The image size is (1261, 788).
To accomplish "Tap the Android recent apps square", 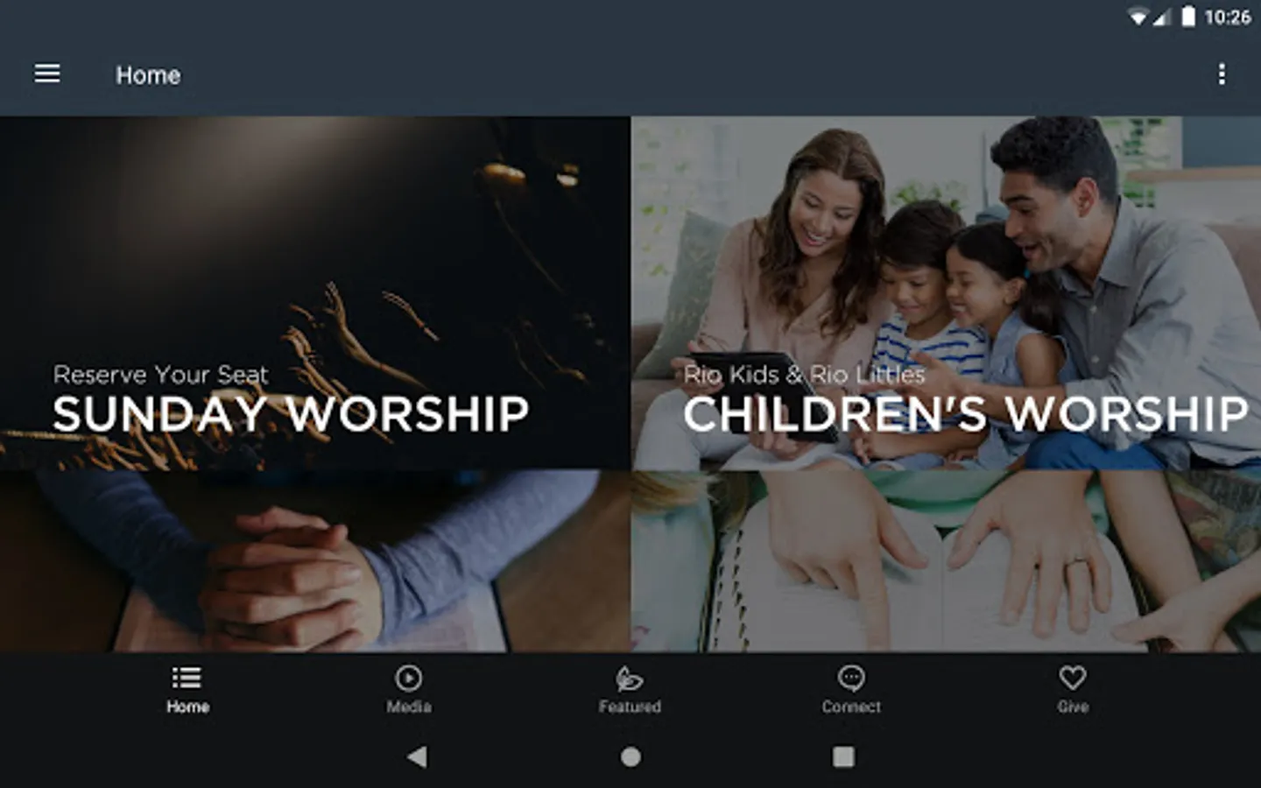I will pyautogui.click(x=843, y=756).
